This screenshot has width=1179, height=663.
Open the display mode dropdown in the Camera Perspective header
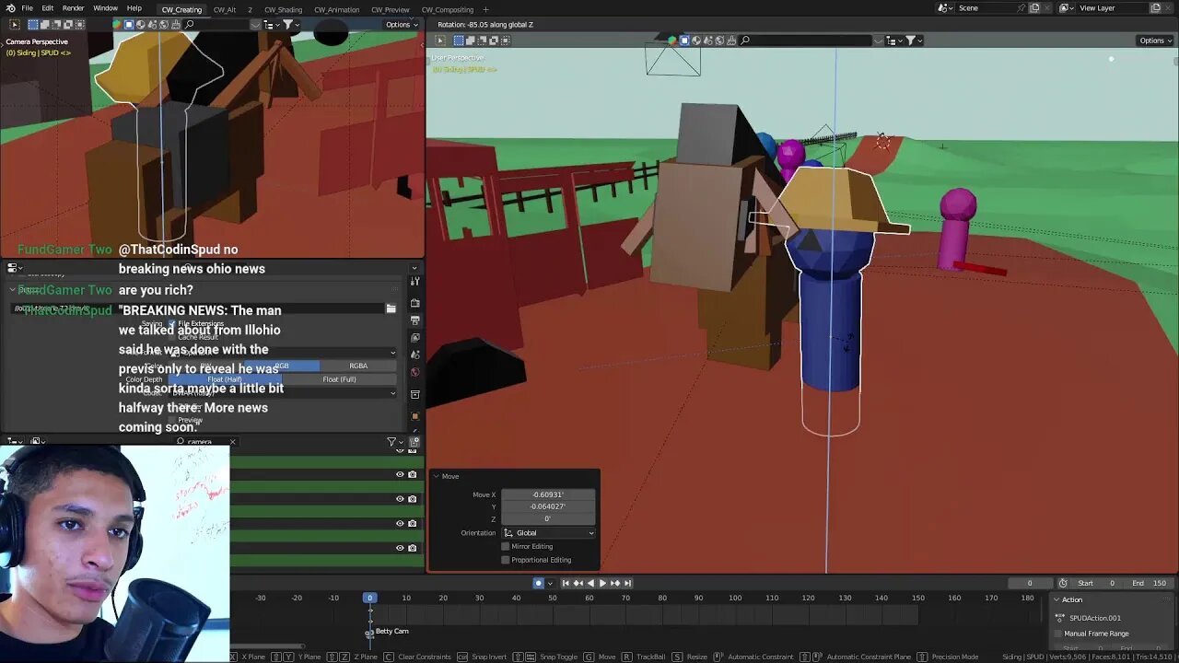click(x=272, y=24)
